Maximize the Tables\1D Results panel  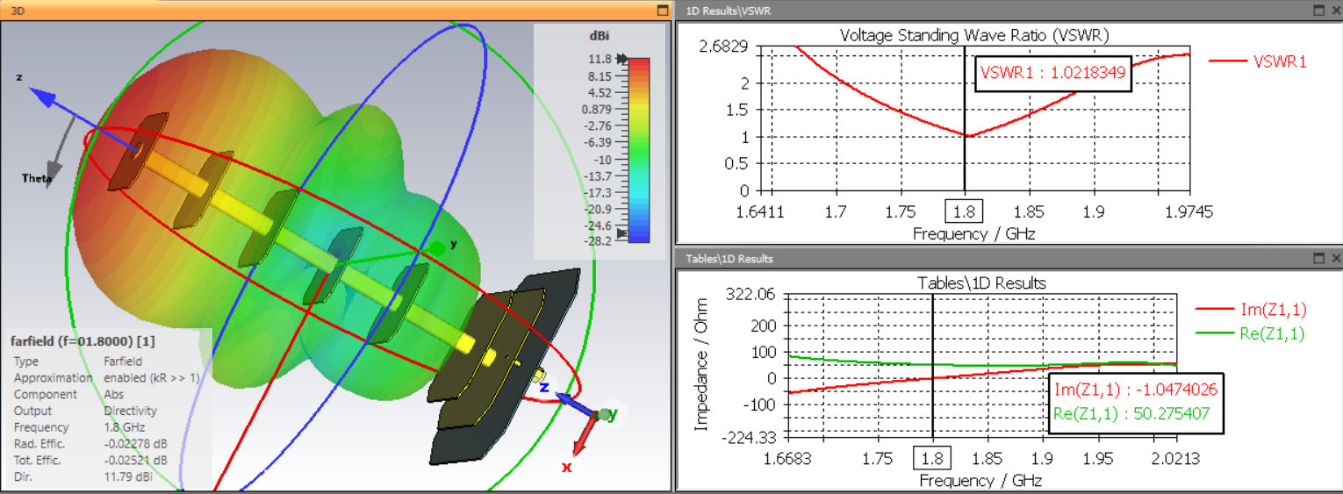coord(1318,259)
